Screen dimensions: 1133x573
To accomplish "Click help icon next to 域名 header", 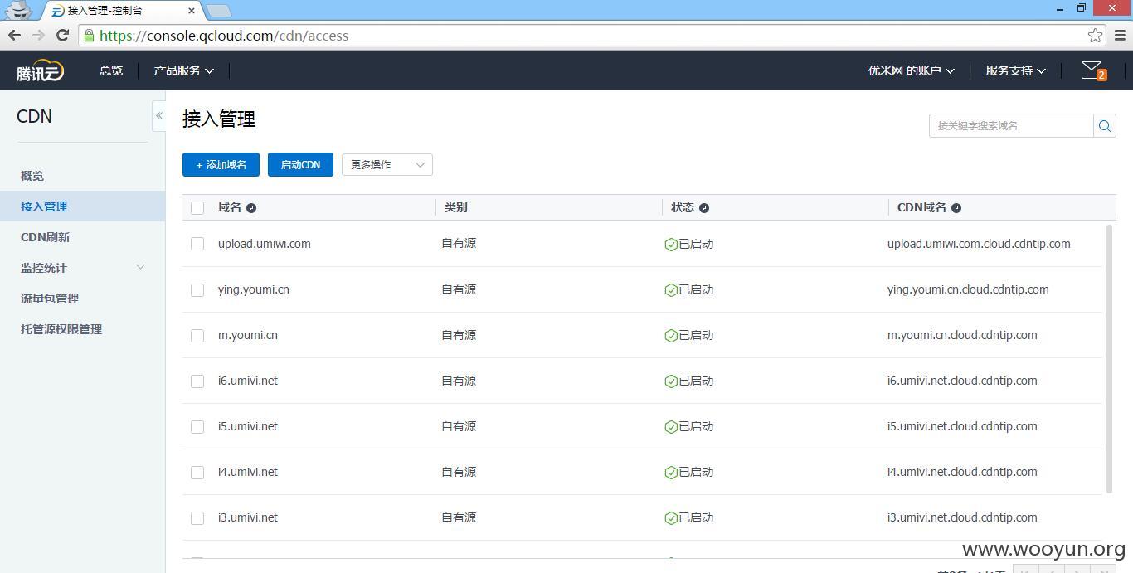I will pyautogui.click(x=251, y=208).
